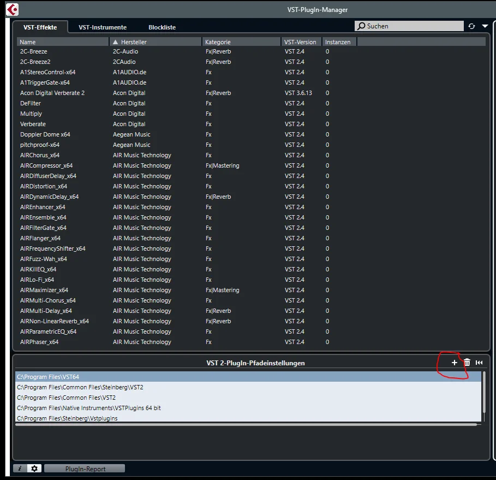Select the Verberate plugin row
This screenshot has height=480, width=496.
tap(252, 124)
